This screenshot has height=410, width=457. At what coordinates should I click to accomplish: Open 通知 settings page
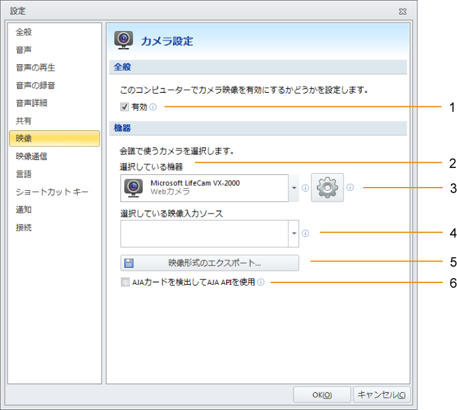54,210
